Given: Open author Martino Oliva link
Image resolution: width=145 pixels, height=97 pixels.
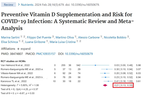Looking at the screenshot, I should [65, 37].
